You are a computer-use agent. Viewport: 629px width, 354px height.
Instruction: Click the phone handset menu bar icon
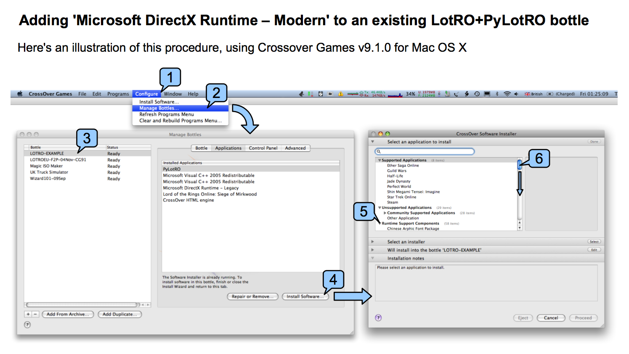pyautogui.click(x=456, y=94)
